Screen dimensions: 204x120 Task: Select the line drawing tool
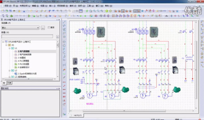point(64,22)
